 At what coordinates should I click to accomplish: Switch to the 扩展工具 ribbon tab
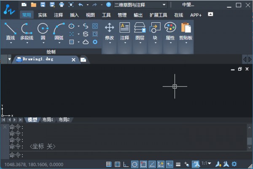coord(158,15)
